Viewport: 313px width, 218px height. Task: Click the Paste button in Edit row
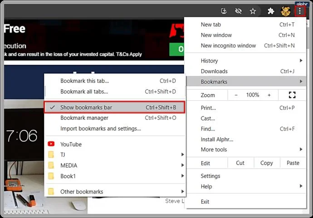293,163
